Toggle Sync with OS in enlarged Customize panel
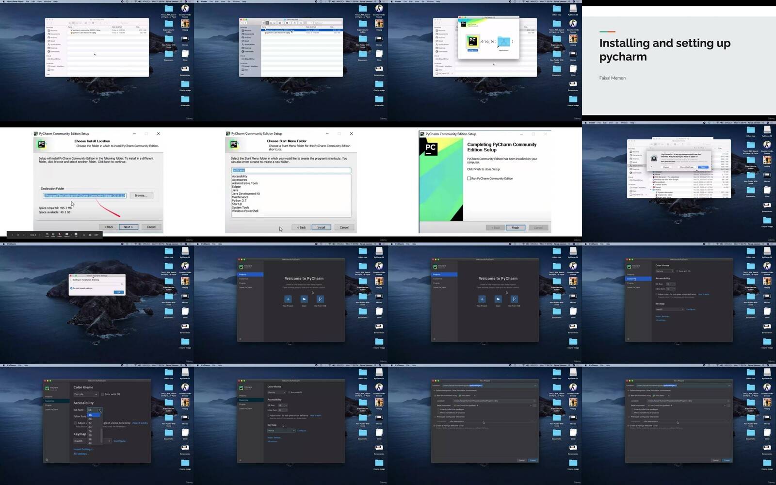This screenshot has width=776, height=485. pyautogui.click(x=102, y=394)
